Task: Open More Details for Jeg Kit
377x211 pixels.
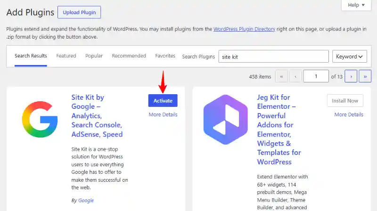Action: (x=349, y=114)
